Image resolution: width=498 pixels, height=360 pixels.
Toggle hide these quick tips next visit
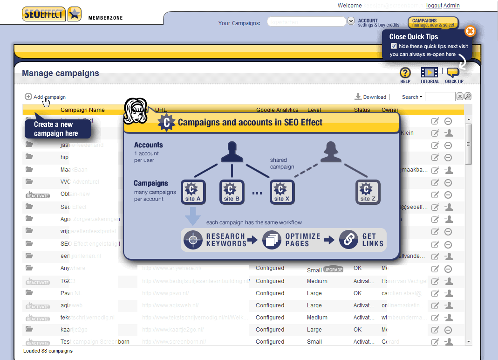pos(394,47)
